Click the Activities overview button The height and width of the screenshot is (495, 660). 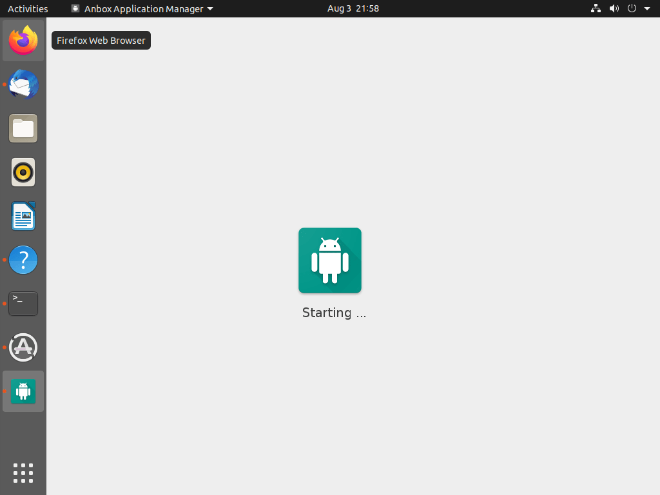[28, 8]
